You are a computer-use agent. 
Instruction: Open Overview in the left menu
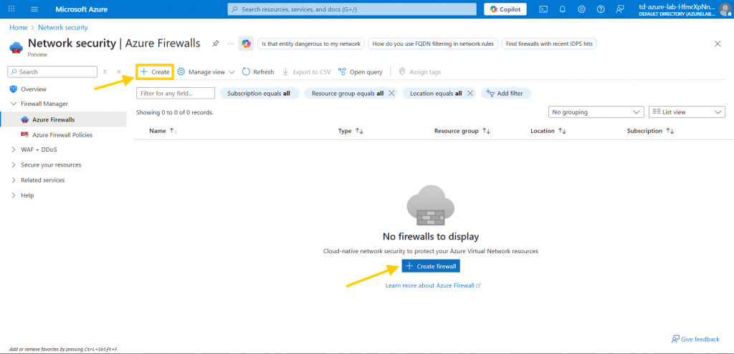34,89
